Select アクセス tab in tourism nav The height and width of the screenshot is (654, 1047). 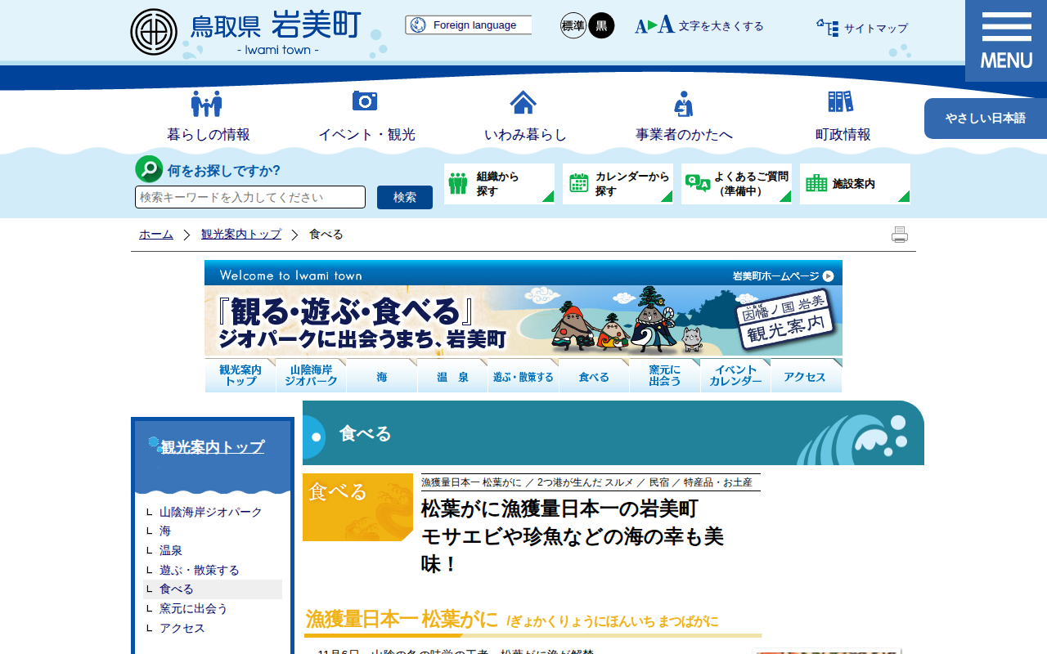(x=807, y=376)
